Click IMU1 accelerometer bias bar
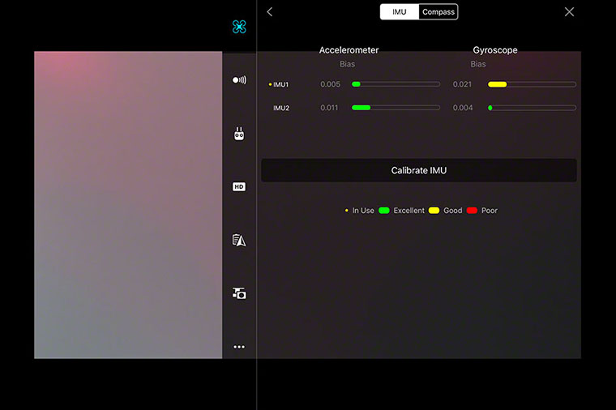 [x=396, y=84]
